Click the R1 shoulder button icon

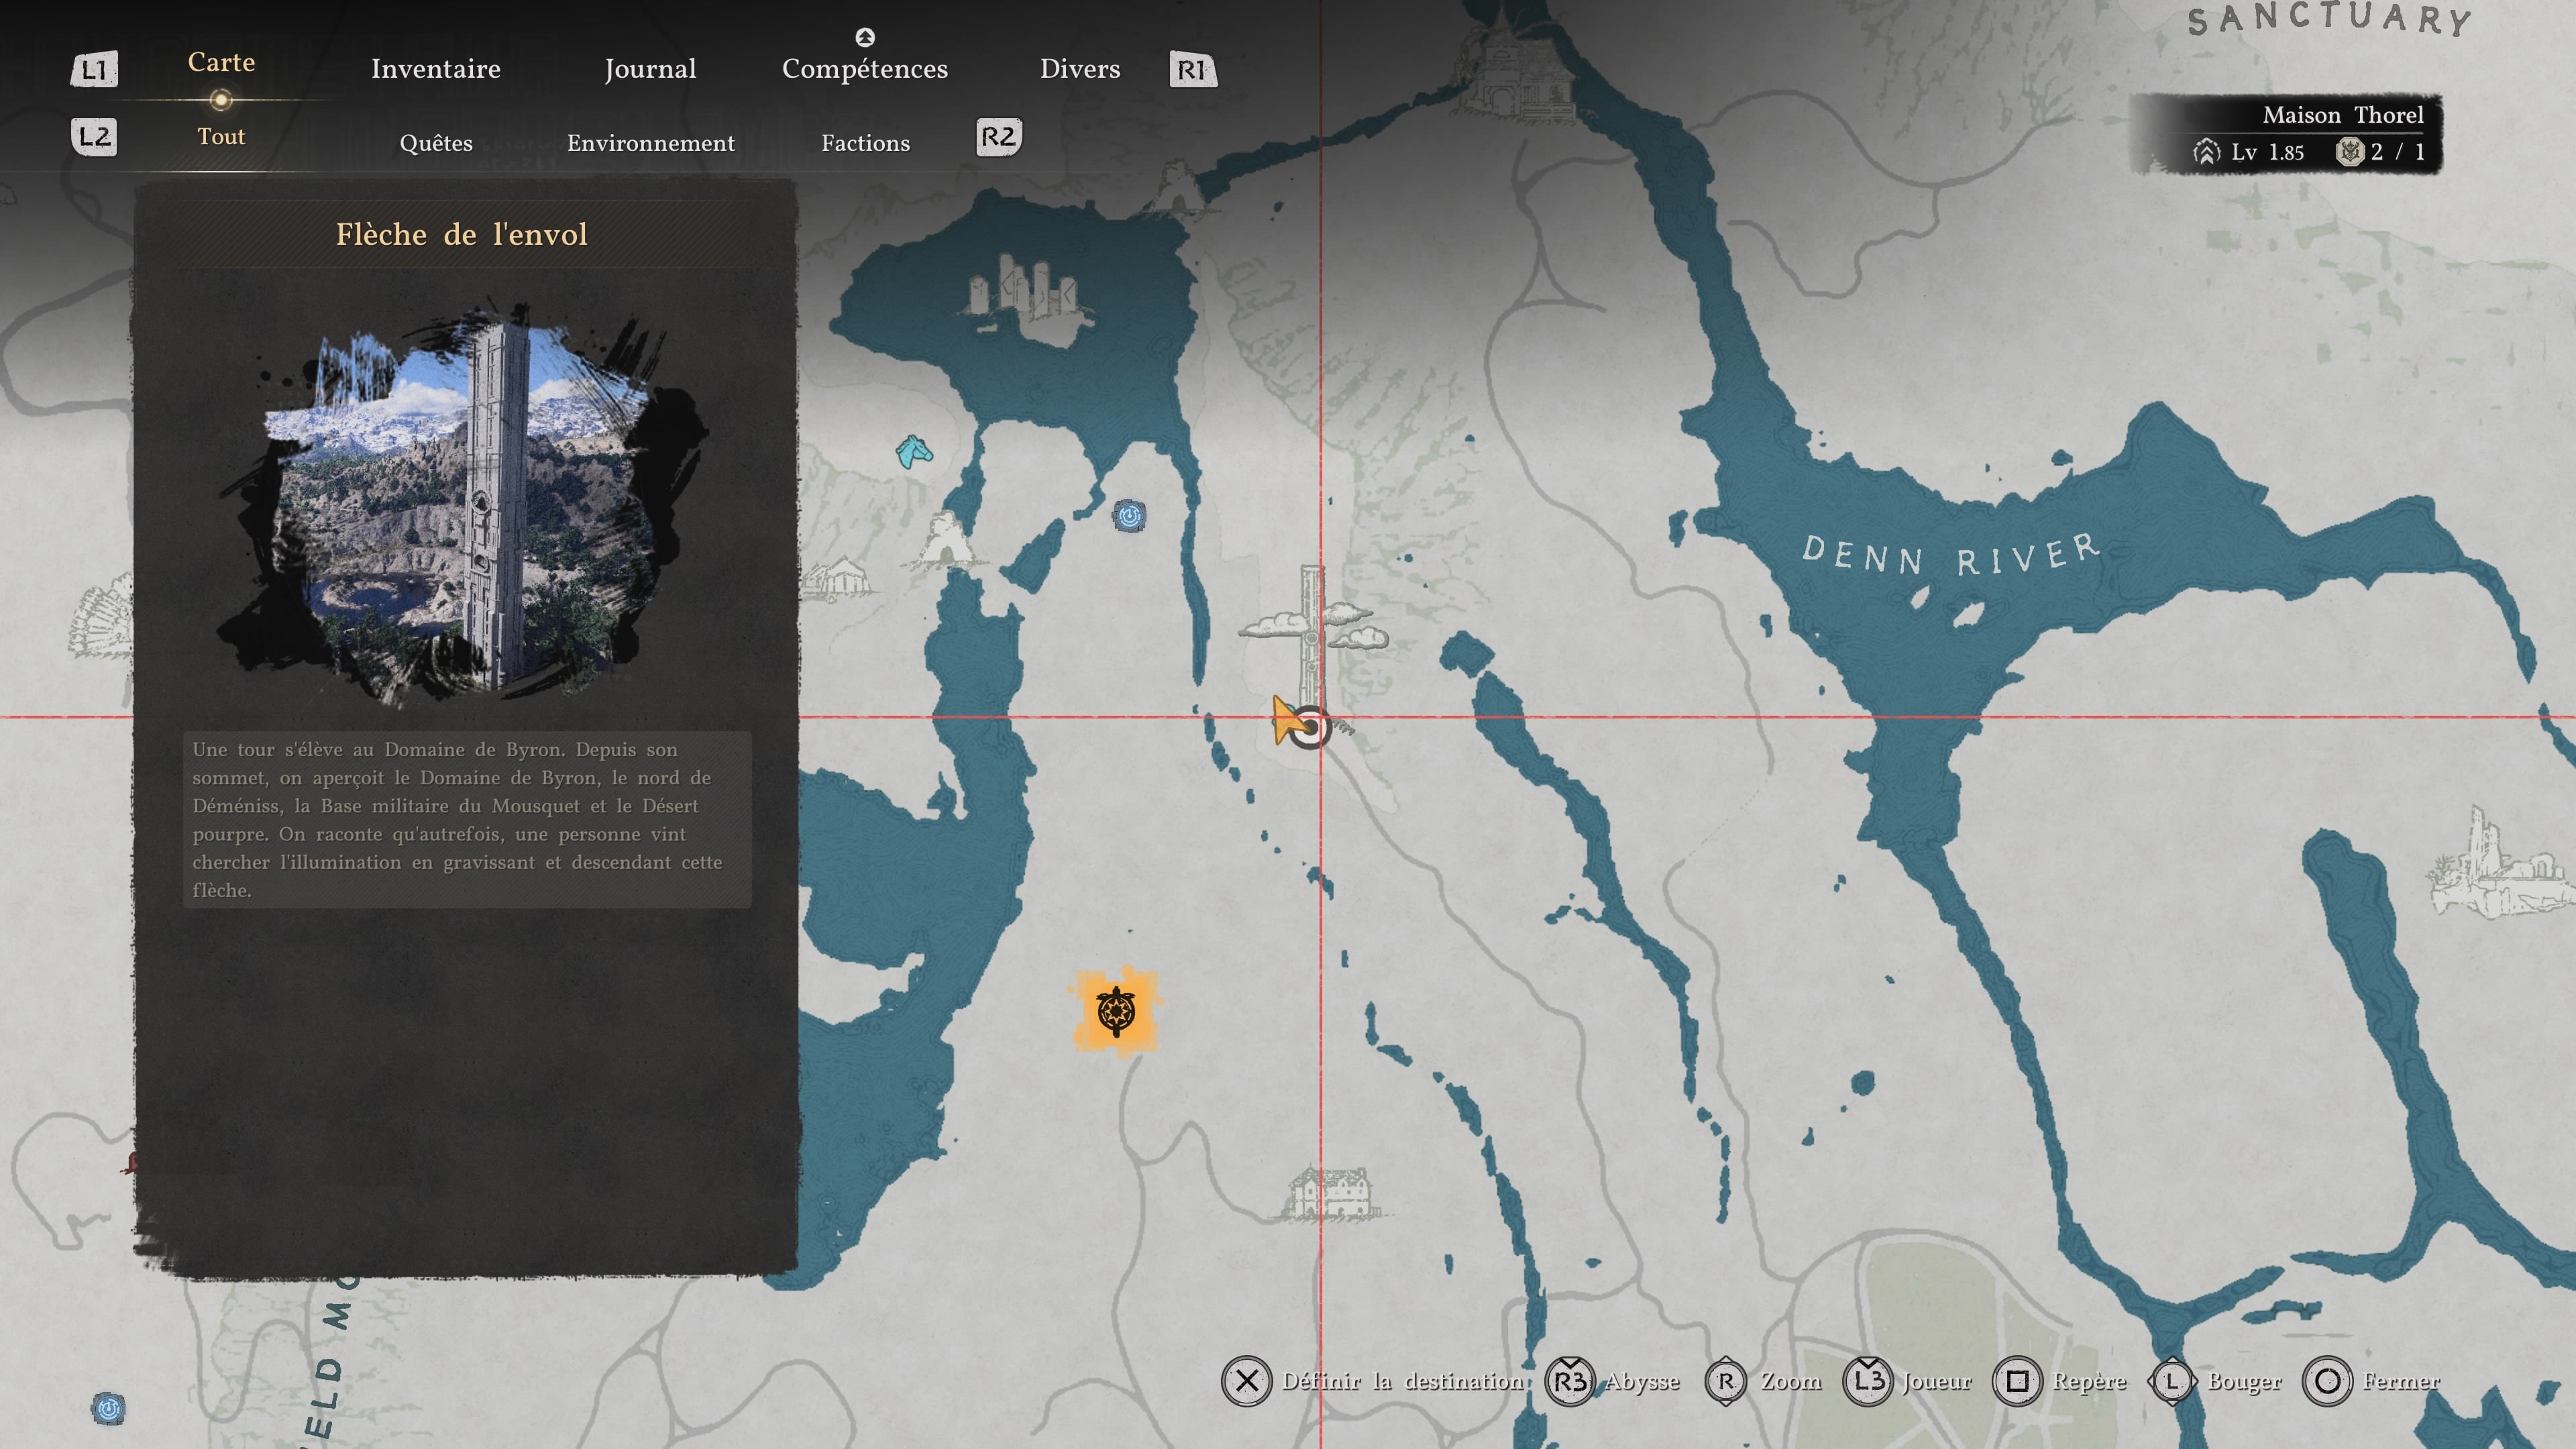click(1193, 69)
